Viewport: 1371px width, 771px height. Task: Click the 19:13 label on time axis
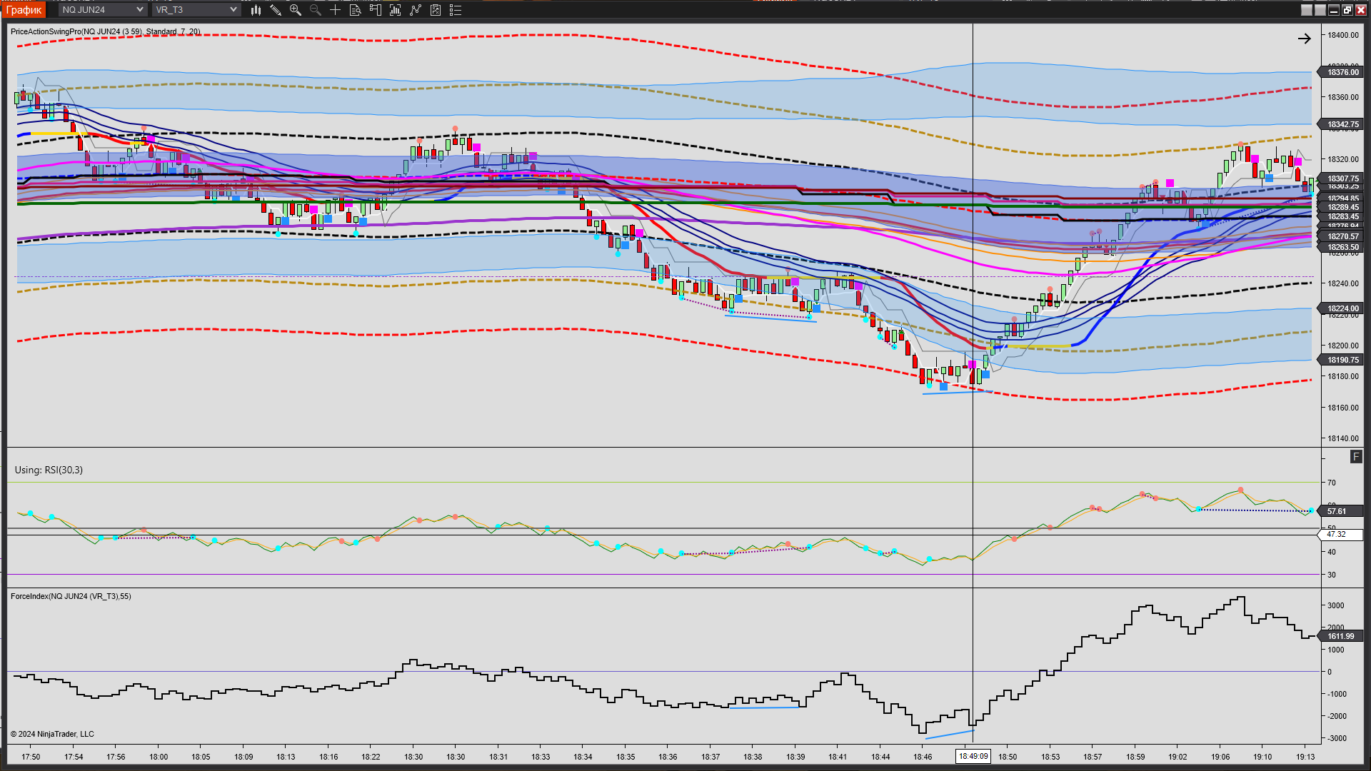point(1305,757)
